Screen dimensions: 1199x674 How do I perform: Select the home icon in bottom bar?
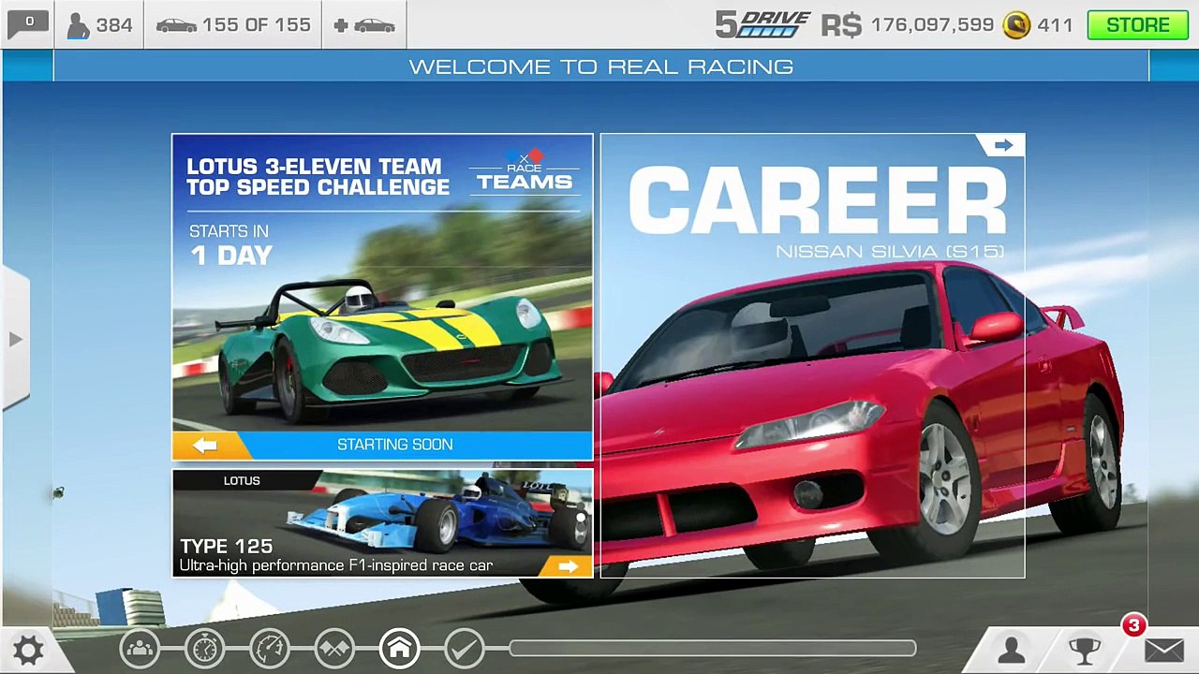pos(399,648)
